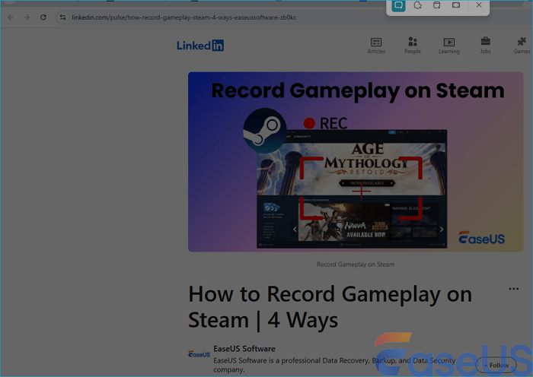Click the Record Gameplay on Steam banner image
The height and width of the screenshot is (377, 533).
[356, 162]
